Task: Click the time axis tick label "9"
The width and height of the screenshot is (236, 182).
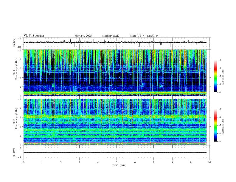Action: [x=191, y=162]
